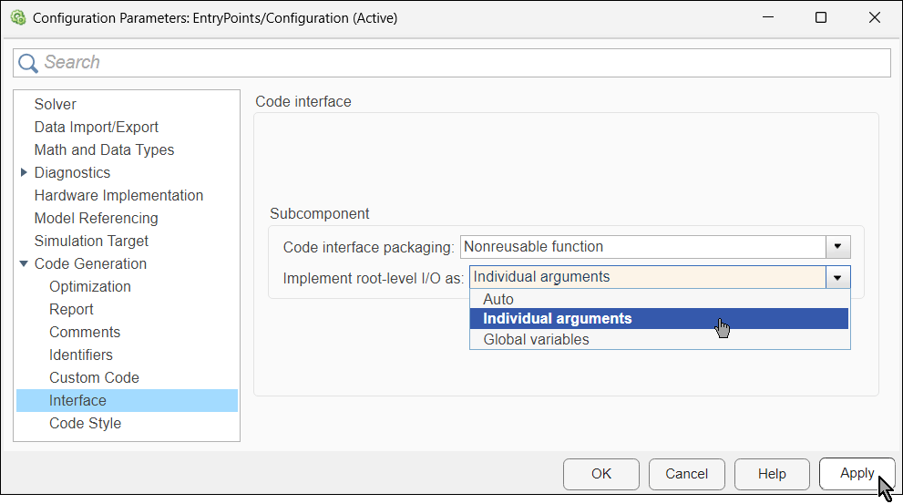Image resolution: width=903 pixels, height=504 pixels.
Task: Maximize the Configuration Parameters window
Action: point(821,18)
